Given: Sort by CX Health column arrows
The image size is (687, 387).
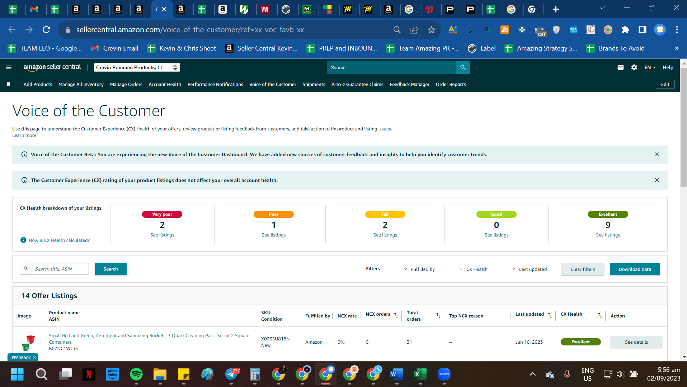Looking at the screenshot, I should (x=600, y=315).
